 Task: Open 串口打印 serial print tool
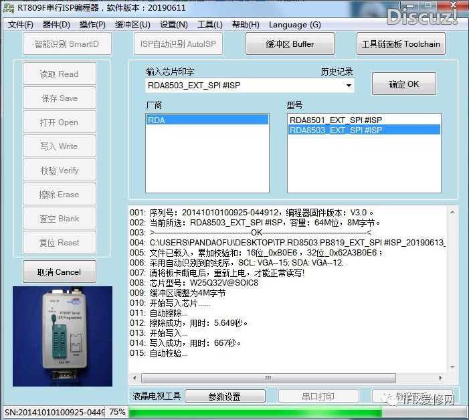(318, 397)
